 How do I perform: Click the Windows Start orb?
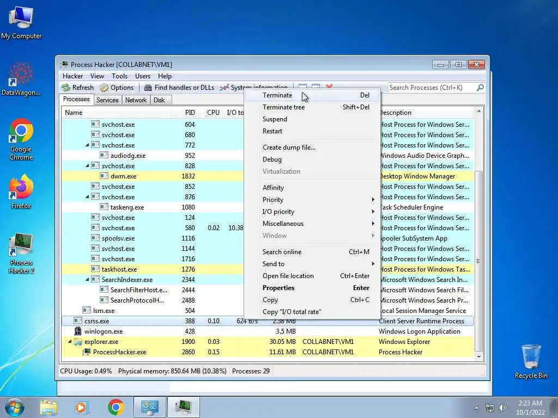15,407
